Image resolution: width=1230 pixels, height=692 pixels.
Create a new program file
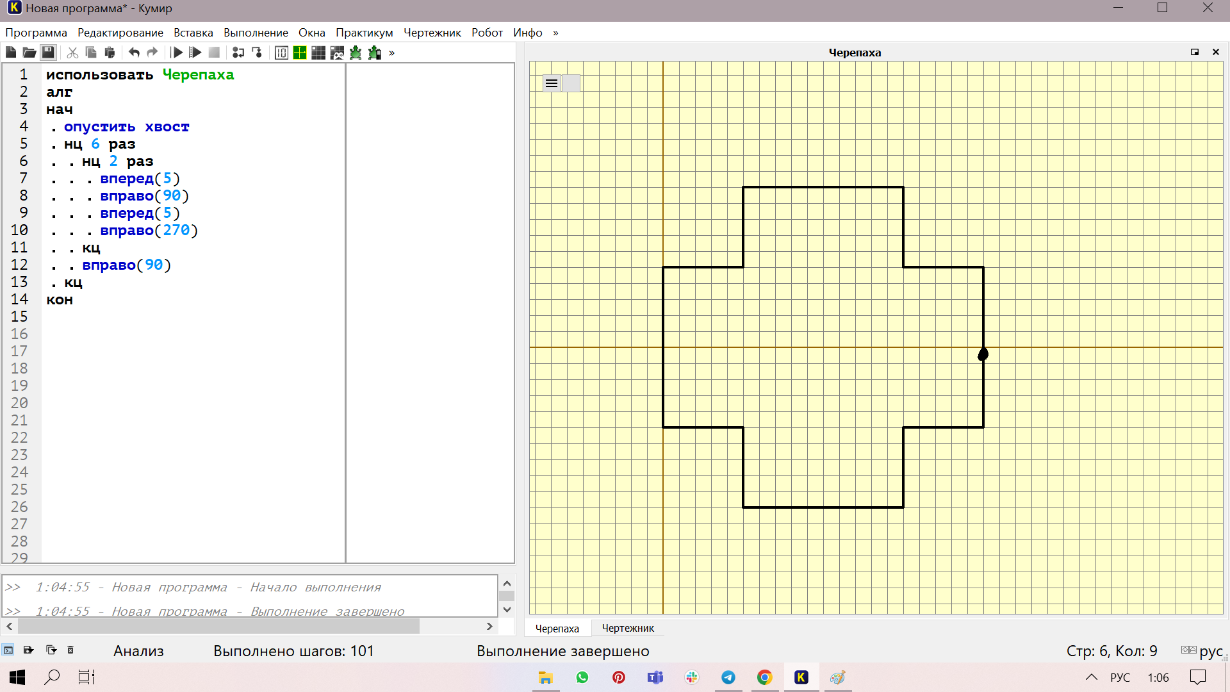[11, 53]
